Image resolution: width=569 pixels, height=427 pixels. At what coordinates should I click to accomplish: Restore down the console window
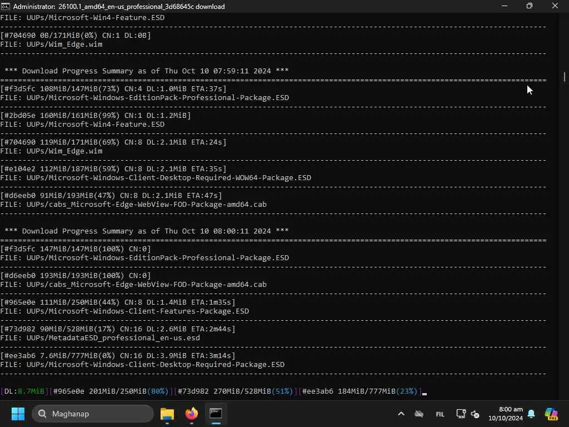[x=530, y=6]
